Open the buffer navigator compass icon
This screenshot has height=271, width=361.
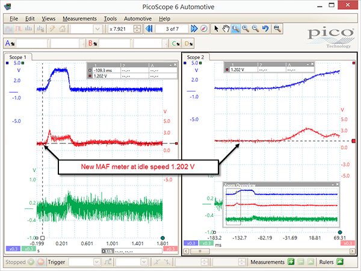pos(204,29)
